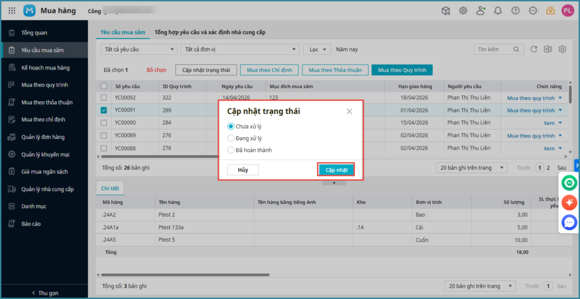
Task: Click the Cập nhật trạng thái toolbar button
Action: click(206, 70)
